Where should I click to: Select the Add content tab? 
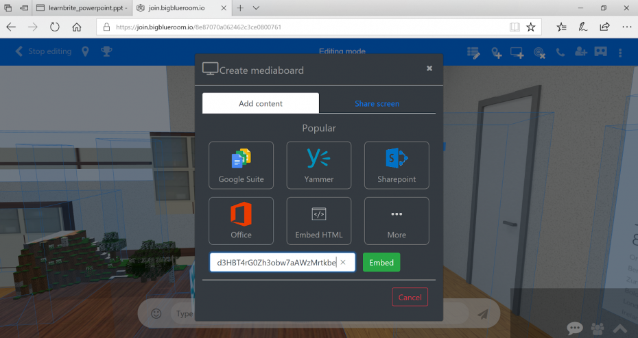(x=261, y=103)
